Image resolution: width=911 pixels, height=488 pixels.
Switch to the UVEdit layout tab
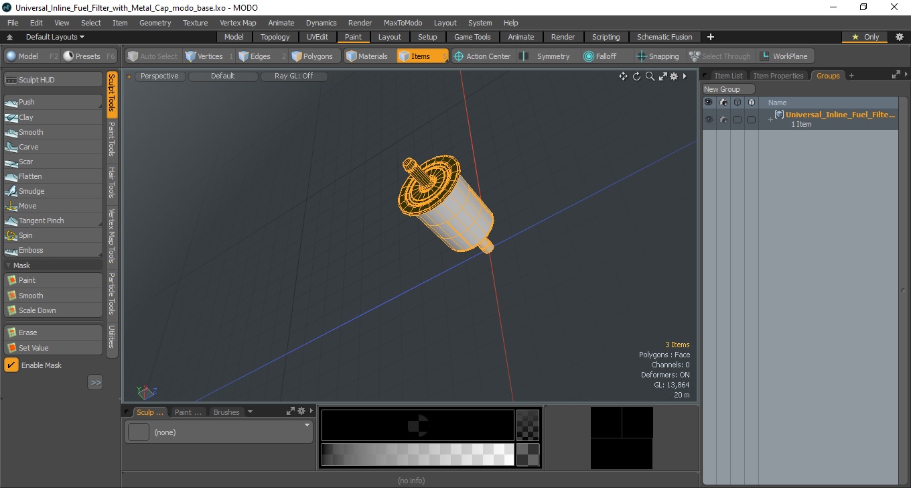coord(318,37)
